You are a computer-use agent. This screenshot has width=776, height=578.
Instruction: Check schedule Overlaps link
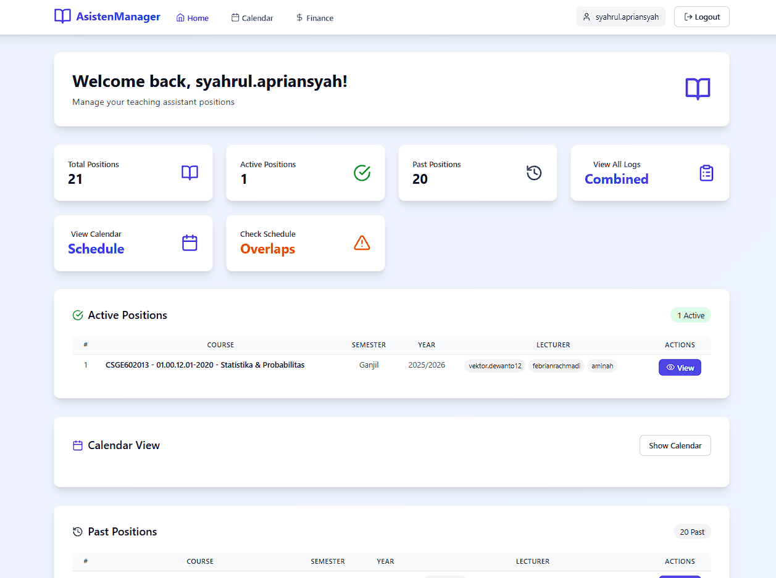(x=267, y=249)
